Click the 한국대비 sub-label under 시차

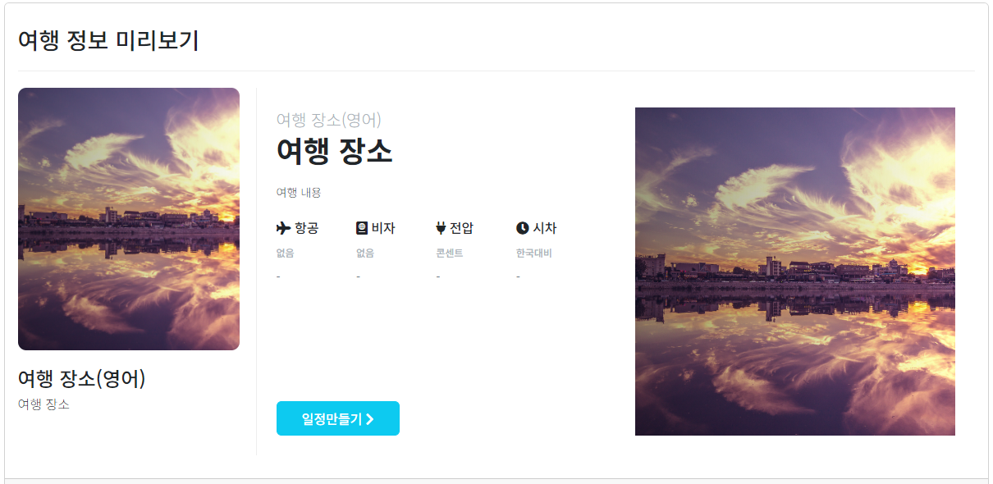click(x=534, y=253)
